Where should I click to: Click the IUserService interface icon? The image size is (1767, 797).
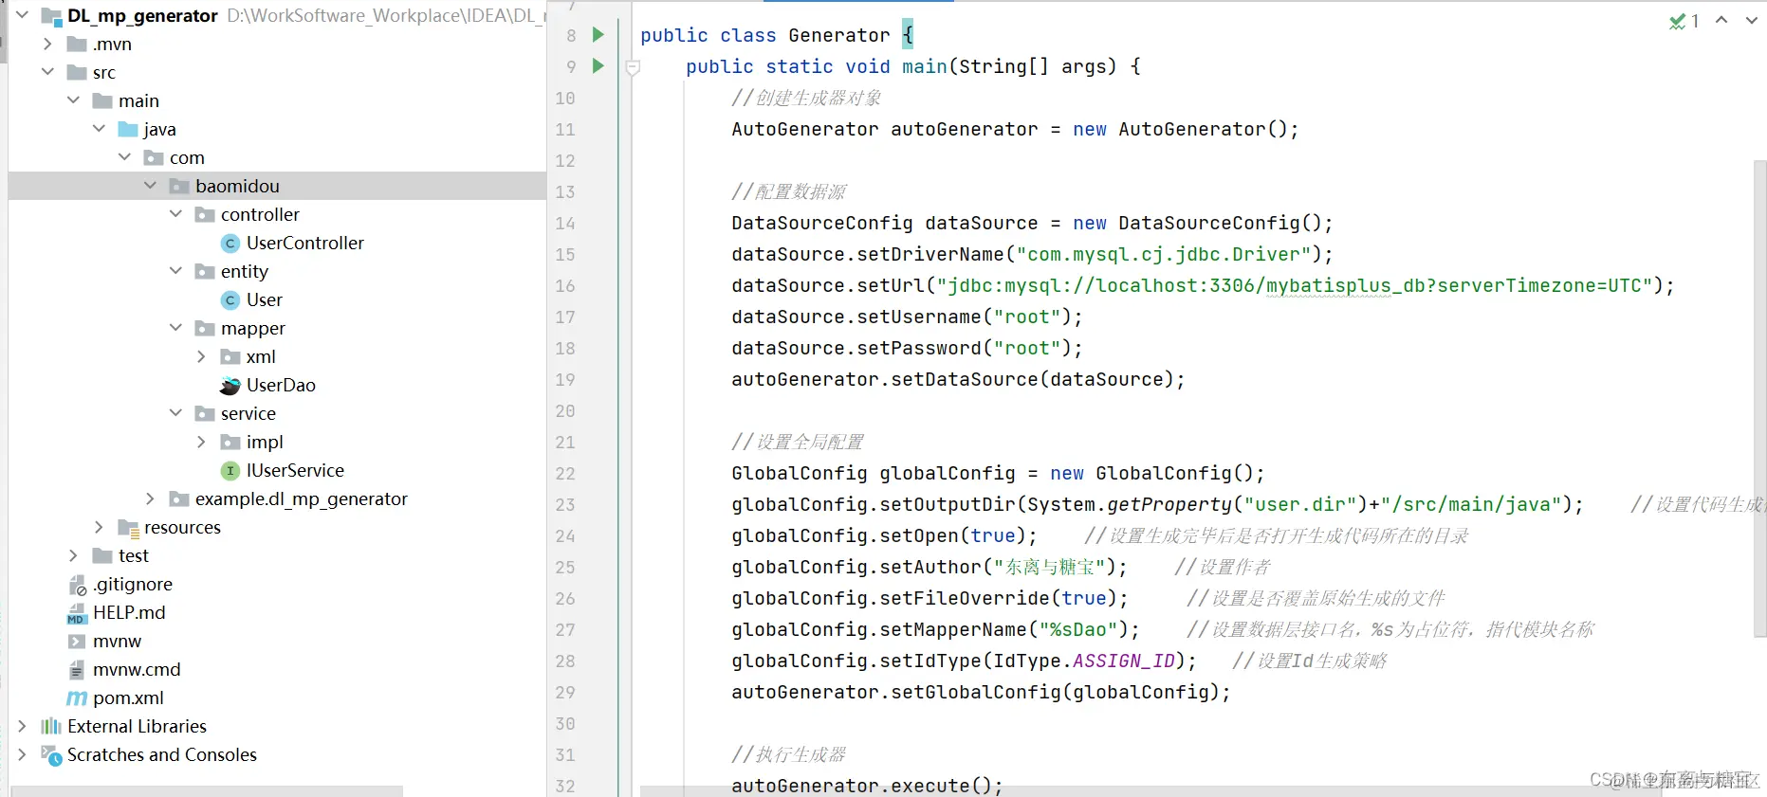tap(230, 471)
